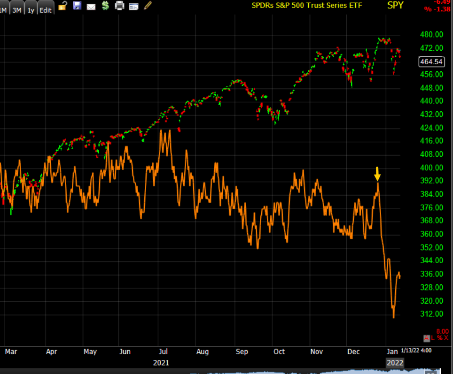Click the 400.00 price axis label

(x=432, y=168)
